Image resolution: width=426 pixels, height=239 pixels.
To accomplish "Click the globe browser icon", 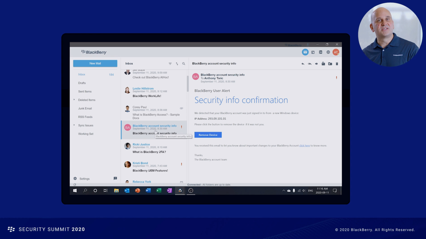I will (x=328, y=52).
